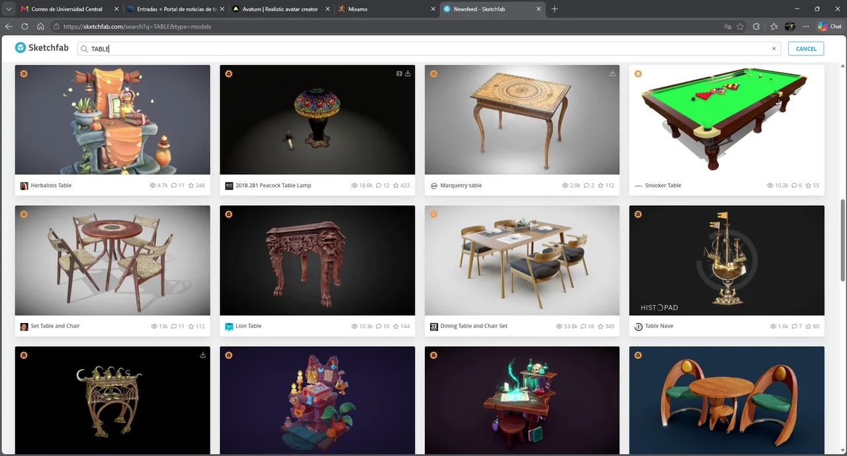847x456 pixels.
Task: Open the Herbalists Table author avatar
Action: (24, 186)
